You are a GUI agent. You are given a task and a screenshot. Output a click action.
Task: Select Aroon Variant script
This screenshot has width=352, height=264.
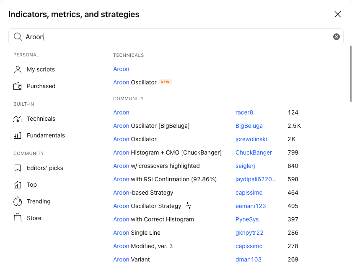(x=132, y=259)
